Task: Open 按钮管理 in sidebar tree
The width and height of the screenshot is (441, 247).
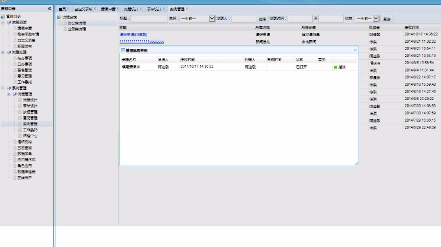Action: pos(30,112)
